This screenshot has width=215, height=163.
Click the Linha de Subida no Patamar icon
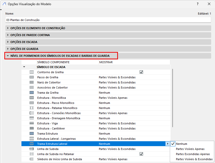coord(32,154)
